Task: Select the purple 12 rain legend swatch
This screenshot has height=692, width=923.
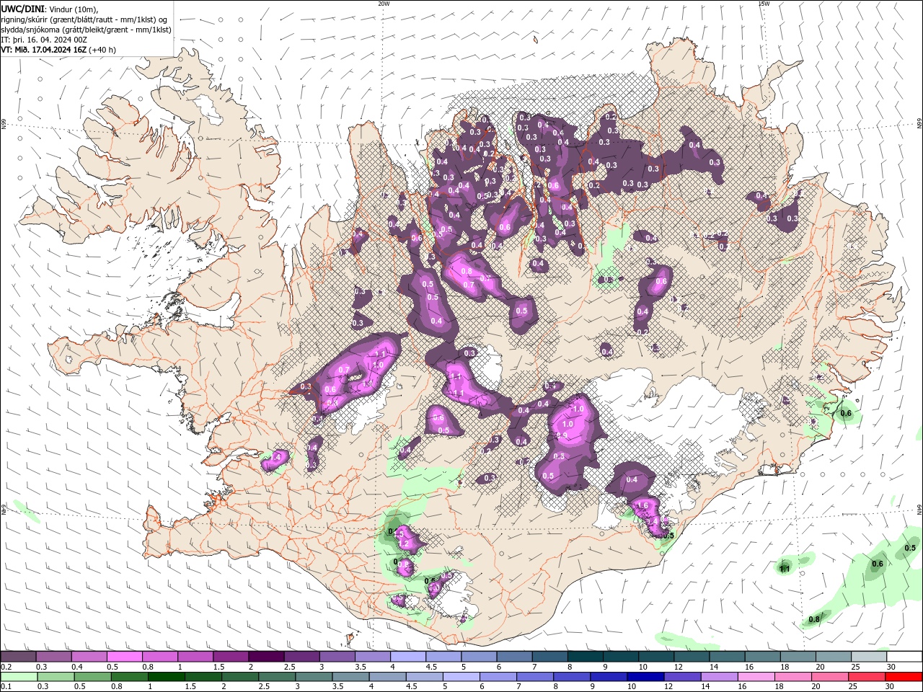Action: pyautogui.click(x=683, y=677)
